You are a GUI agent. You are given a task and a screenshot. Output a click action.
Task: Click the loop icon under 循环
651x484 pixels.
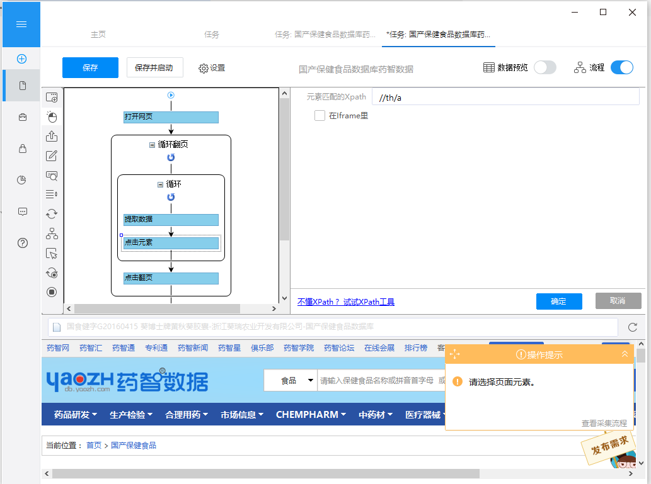[171, 197]
